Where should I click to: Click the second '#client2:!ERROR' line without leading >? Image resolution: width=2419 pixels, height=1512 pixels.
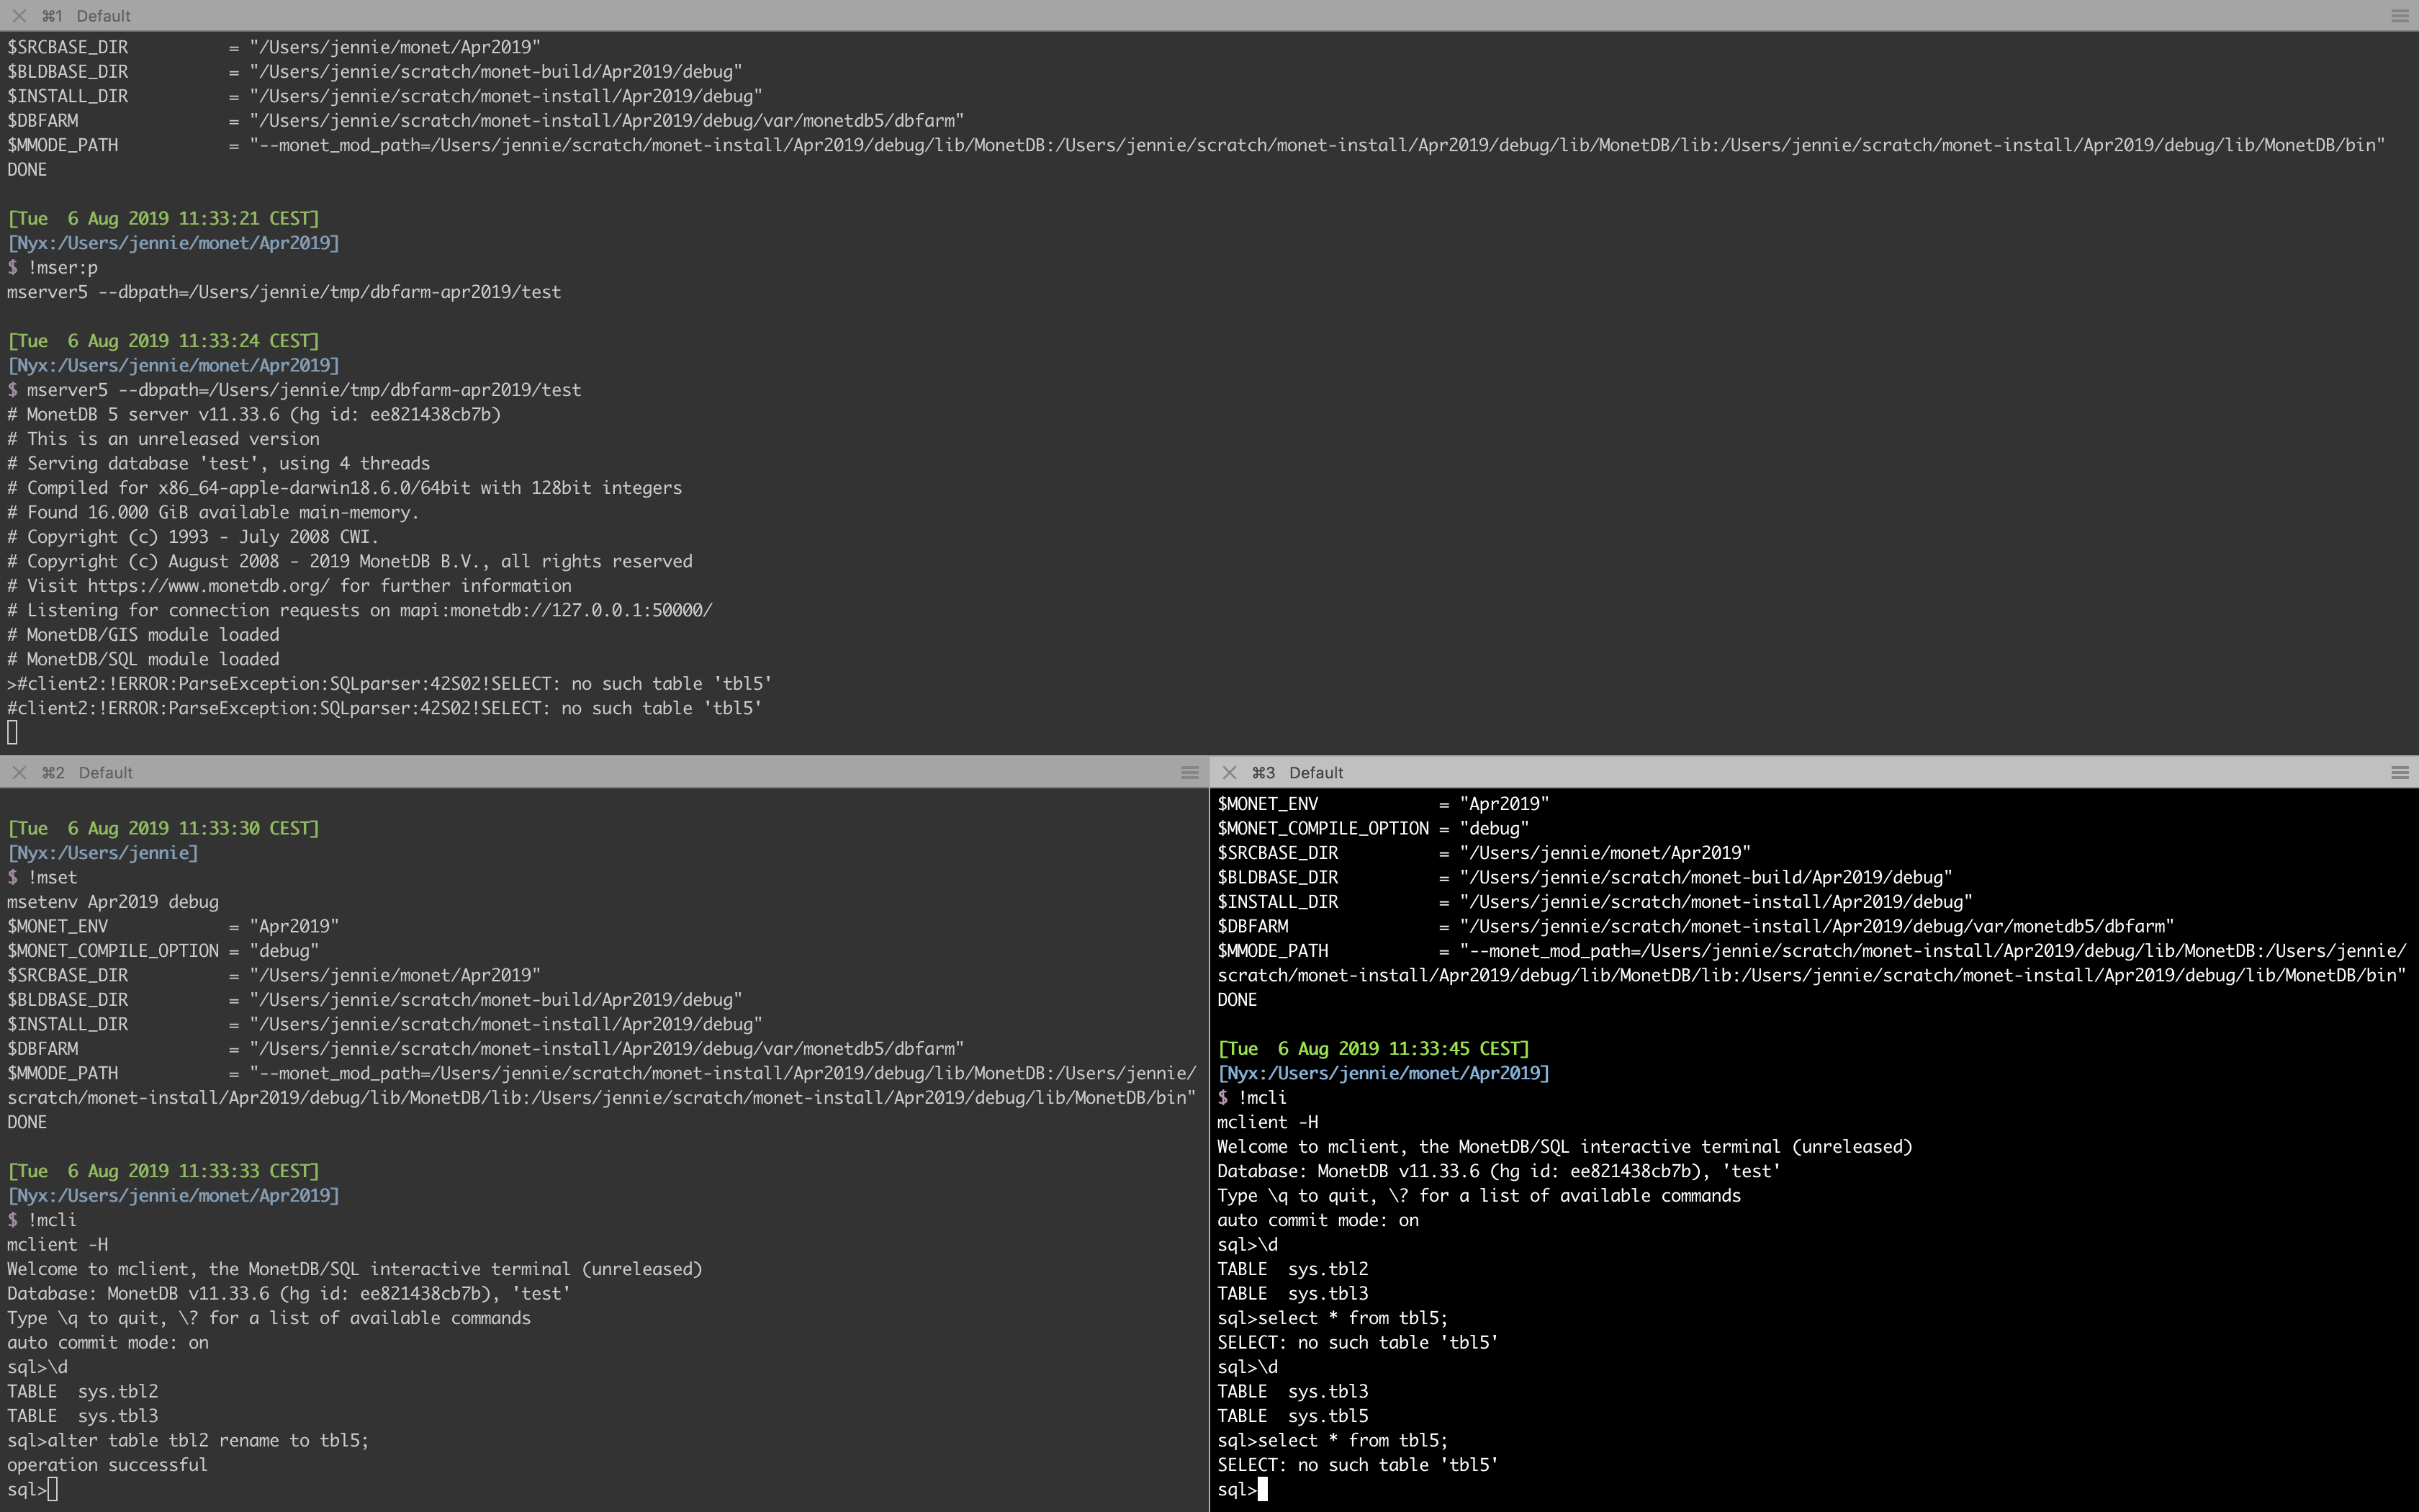385,708
